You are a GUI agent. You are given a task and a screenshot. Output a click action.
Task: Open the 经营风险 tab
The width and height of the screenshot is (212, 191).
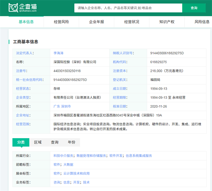[61, 22]
